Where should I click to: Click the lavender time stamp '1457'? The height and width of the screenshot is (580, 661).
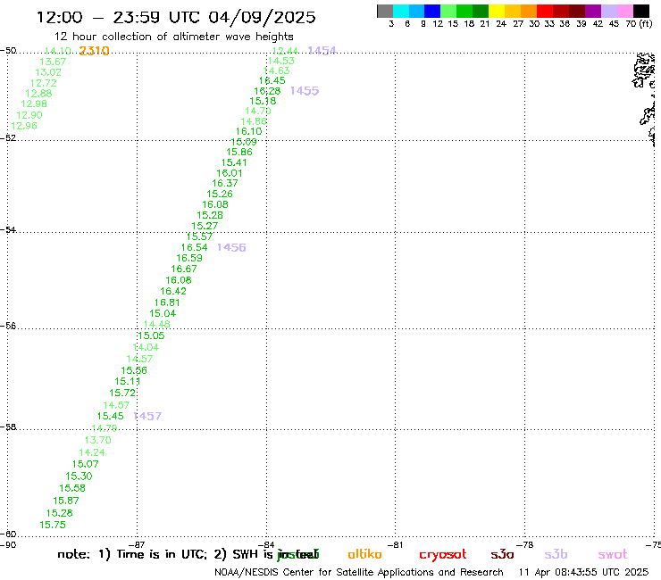click(147, 416)
